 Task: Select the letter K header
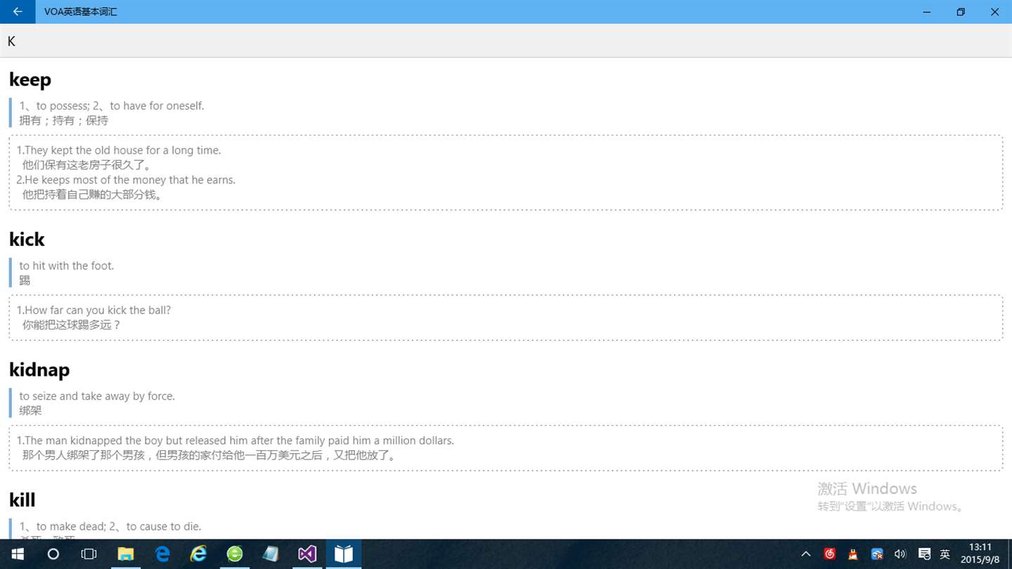11,41
